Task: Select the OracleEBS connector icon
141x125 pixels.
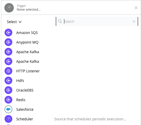Action: (8, 90)
